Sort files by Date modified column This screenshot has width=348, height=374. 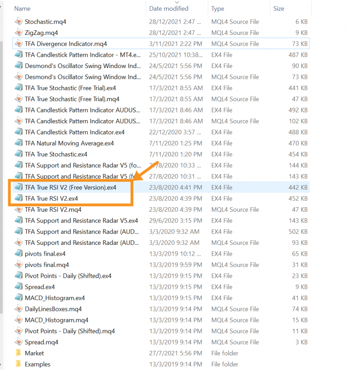[168, 9]
